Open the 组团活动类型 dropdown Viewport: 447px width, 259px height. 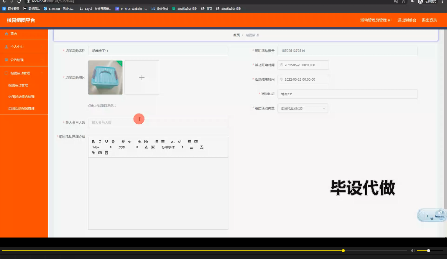pos(303,108)
